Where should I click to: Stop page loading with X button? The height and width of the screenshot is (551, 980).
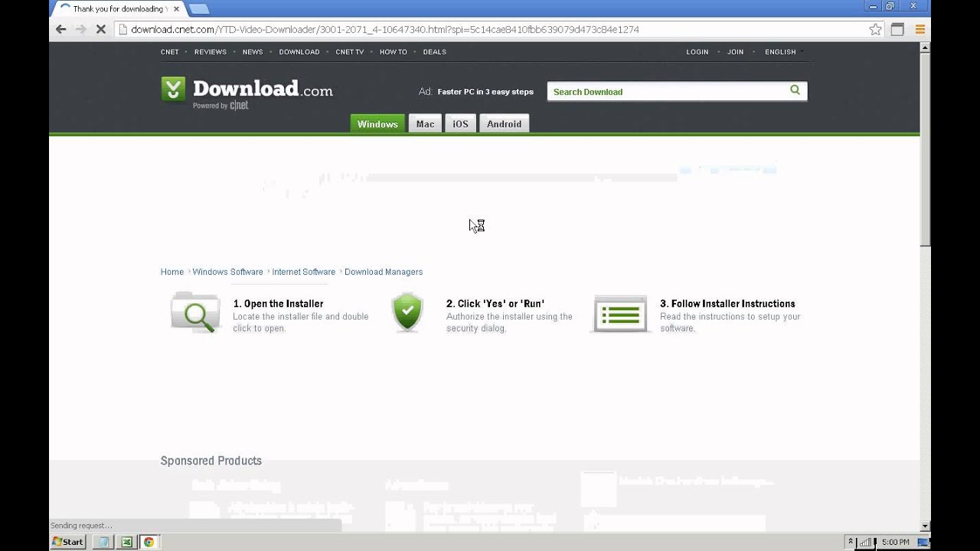[100, 29]
